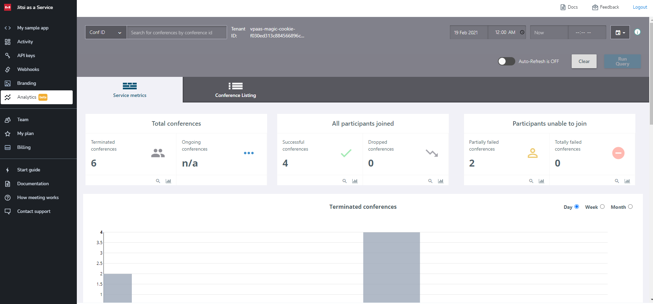Click the blue info icon
The height and width of the screenshot is (304, 653).
click(x=637, y=32)
